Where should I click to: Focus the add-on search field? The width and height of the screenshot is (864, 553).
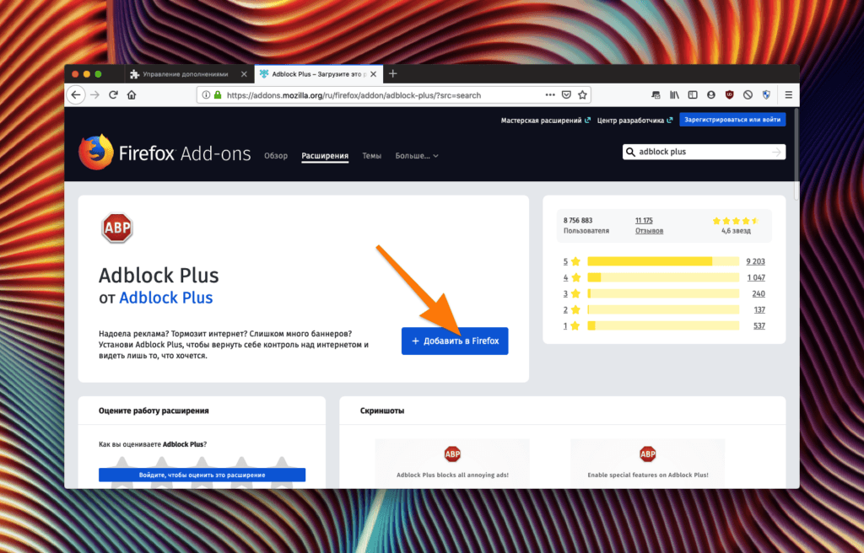[x=704, y=152]
